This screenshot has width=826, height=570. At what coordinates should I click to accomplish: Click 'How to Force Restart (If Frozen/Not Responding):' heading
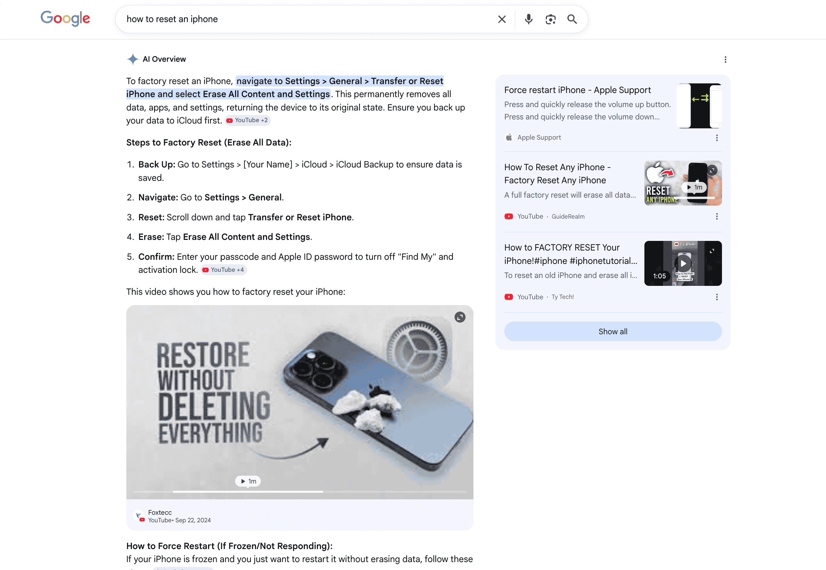[x=229, y=546]
